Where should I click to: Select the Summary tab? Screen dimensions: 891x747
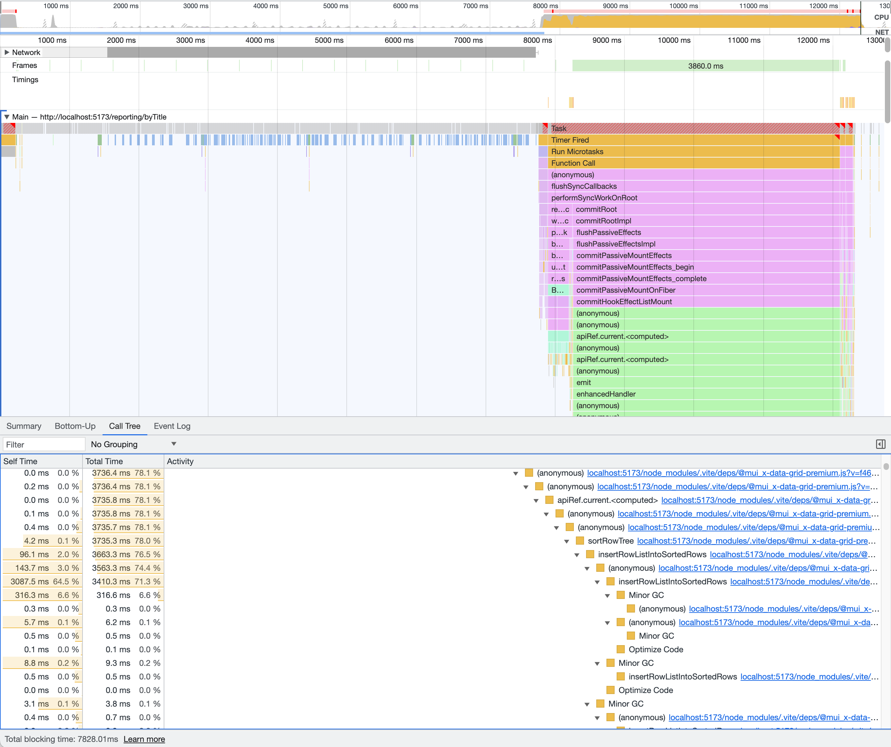(x=24, y=426)
